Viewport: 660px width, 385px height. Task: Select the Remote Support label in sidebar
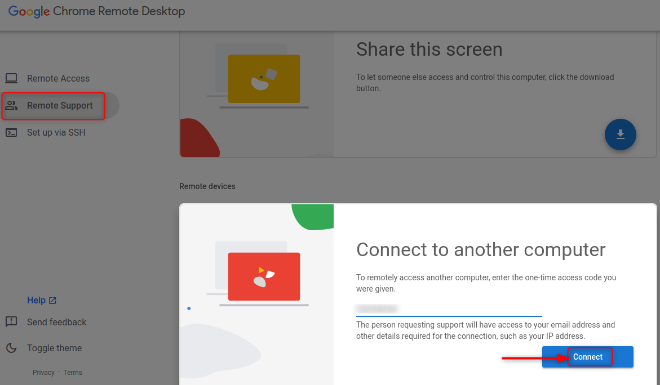click(60, 105)
